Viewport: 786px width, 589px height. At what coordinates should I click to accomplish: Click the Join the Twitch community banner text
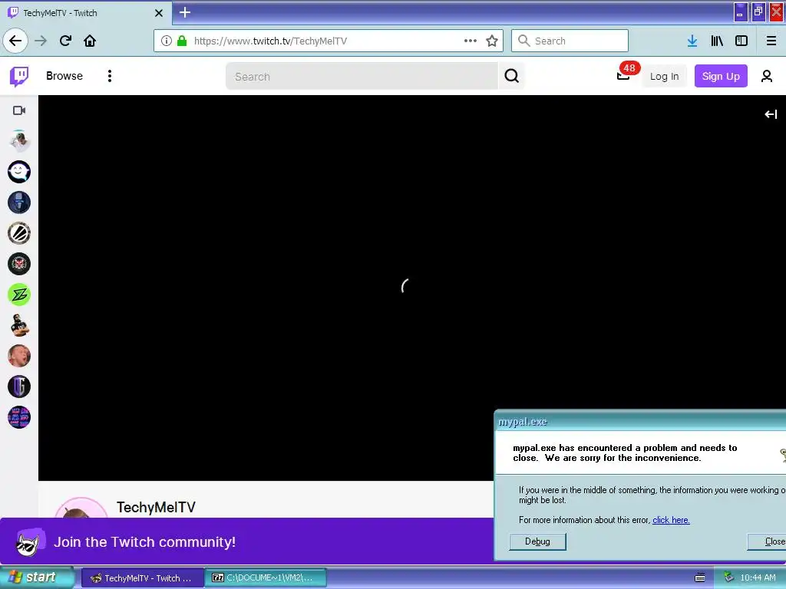144,542
